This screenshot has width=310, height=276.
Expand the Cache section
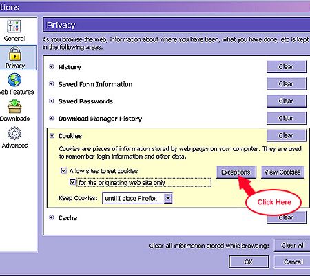click(x=52, y=217)
